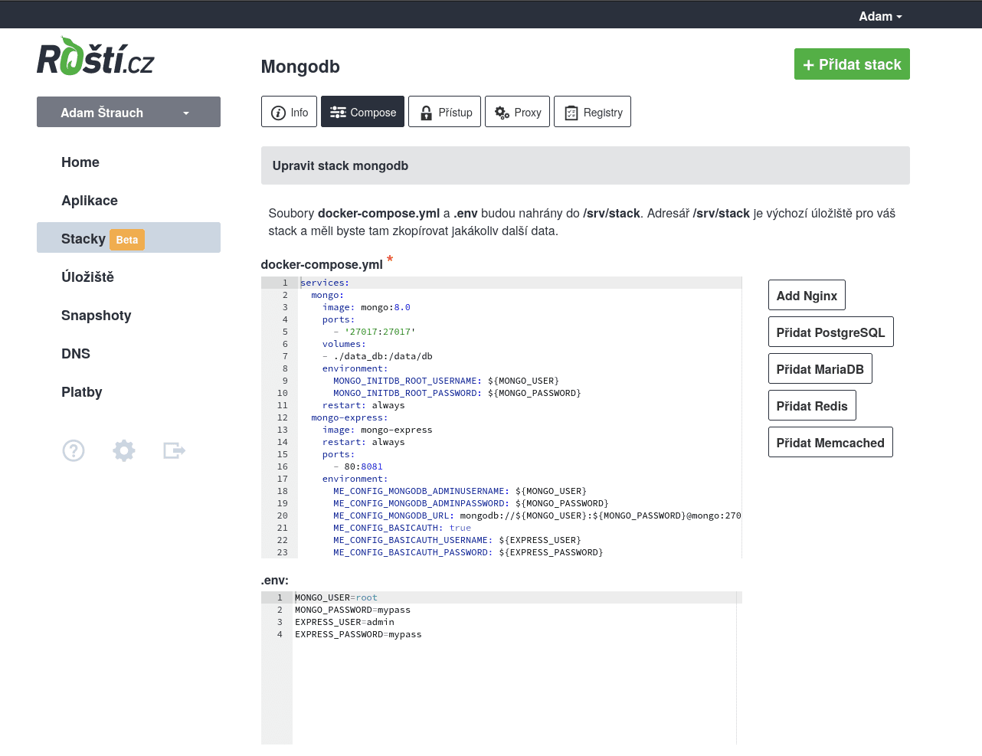Click the Přidat Memcached button

point(830,442)
